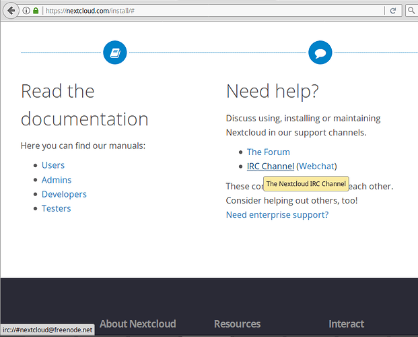Screen dimensions: 418x337
Task: Visit The Forum link
Action: [268, 152]
